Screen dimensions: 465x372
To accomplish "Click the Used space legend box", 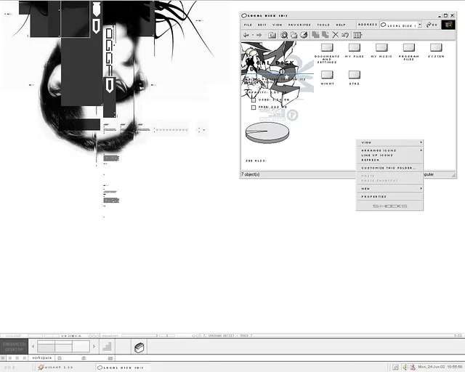I will point(254,100).
